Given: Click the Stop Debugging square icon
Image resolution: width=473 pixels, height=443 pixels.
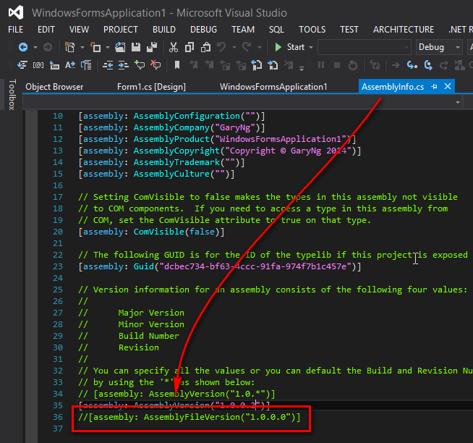Looking at the screenshot, I should pyautogui.click(x=337, y=65).
